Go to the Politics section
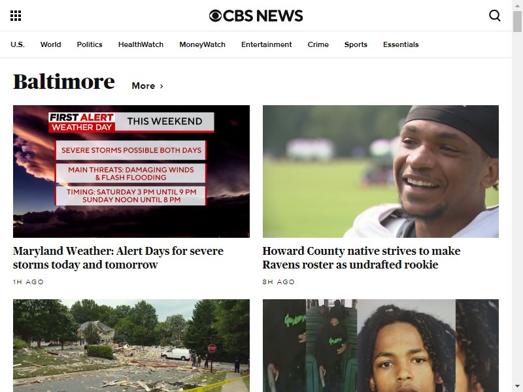Image resolution: width=523 pixels, height=392 pixels. pos(90,44)
